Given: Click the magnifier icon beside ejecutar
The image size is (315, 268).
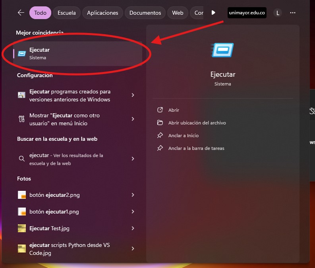Looking at the screenshot, I should tap(22, 159).
